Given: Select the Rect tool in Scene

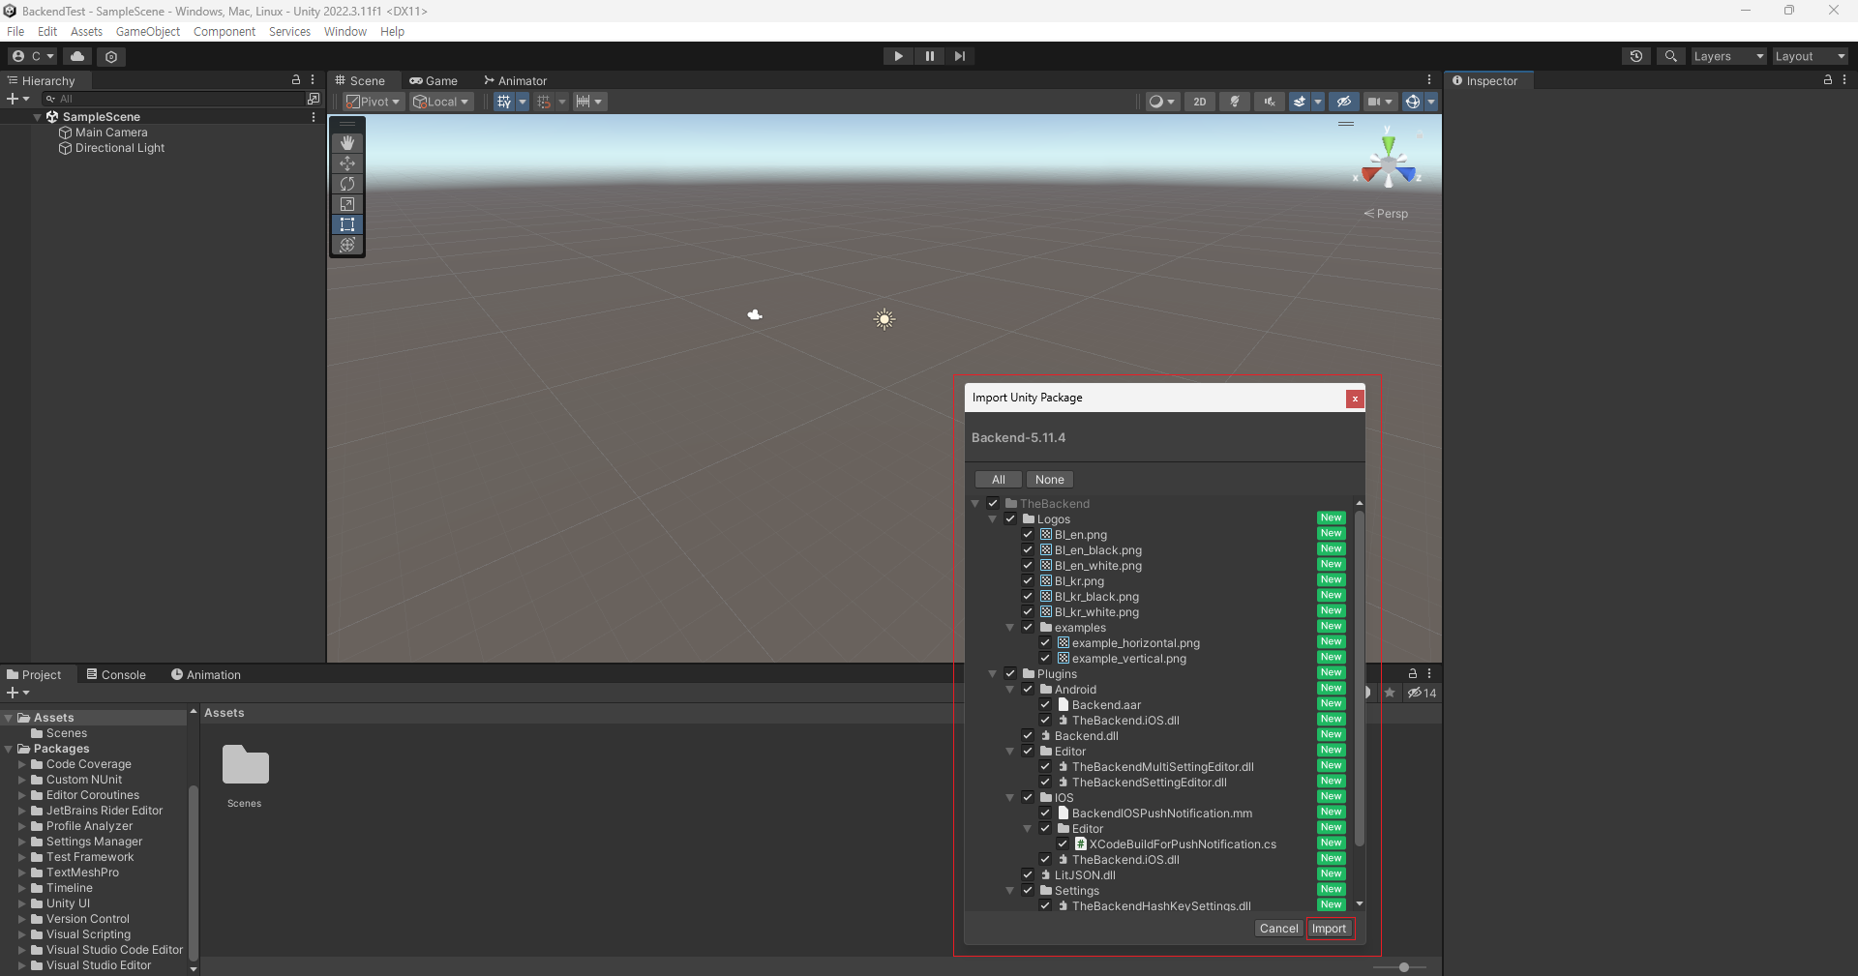Looking at the screenshot, I should [347, 224].
